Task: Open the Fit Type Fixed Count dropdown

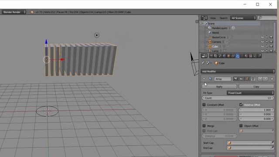Action: click(x=250, y=93)
